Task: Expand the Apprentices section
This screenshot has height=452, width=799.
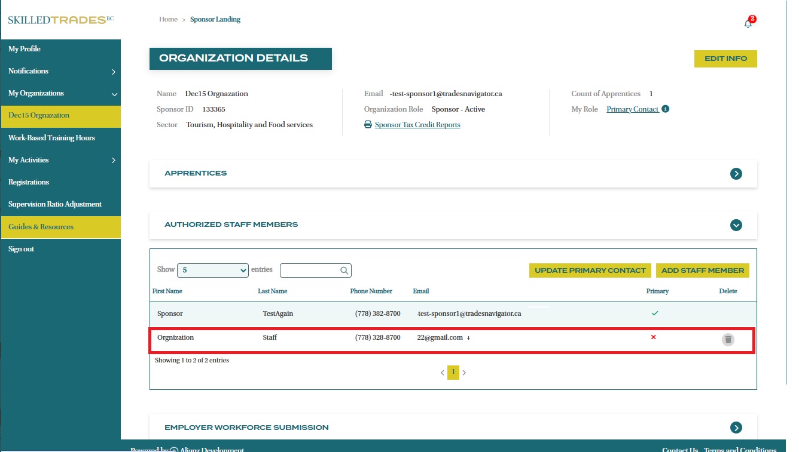Action: (736, 174)
